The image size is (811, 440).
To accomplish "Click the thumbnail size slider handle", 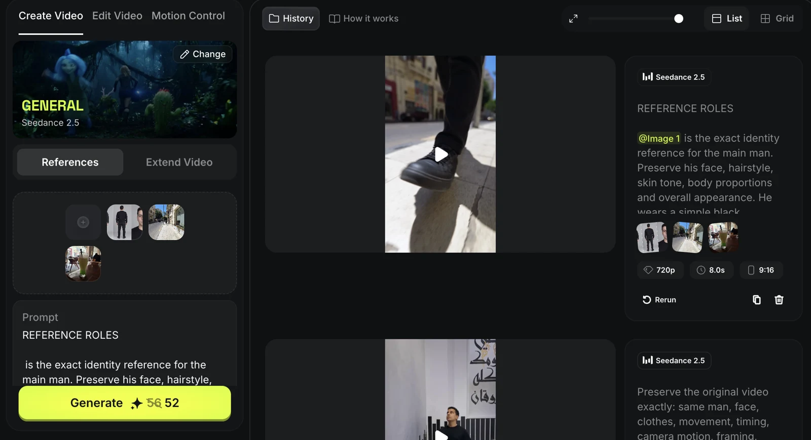I will tap(679, 19).
